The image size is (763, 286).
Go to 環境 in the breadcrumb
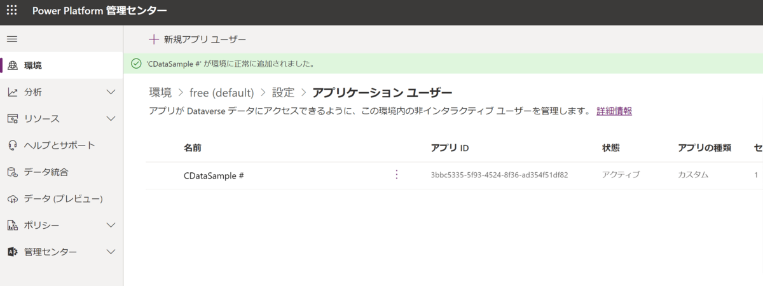[x=160, y=93]
